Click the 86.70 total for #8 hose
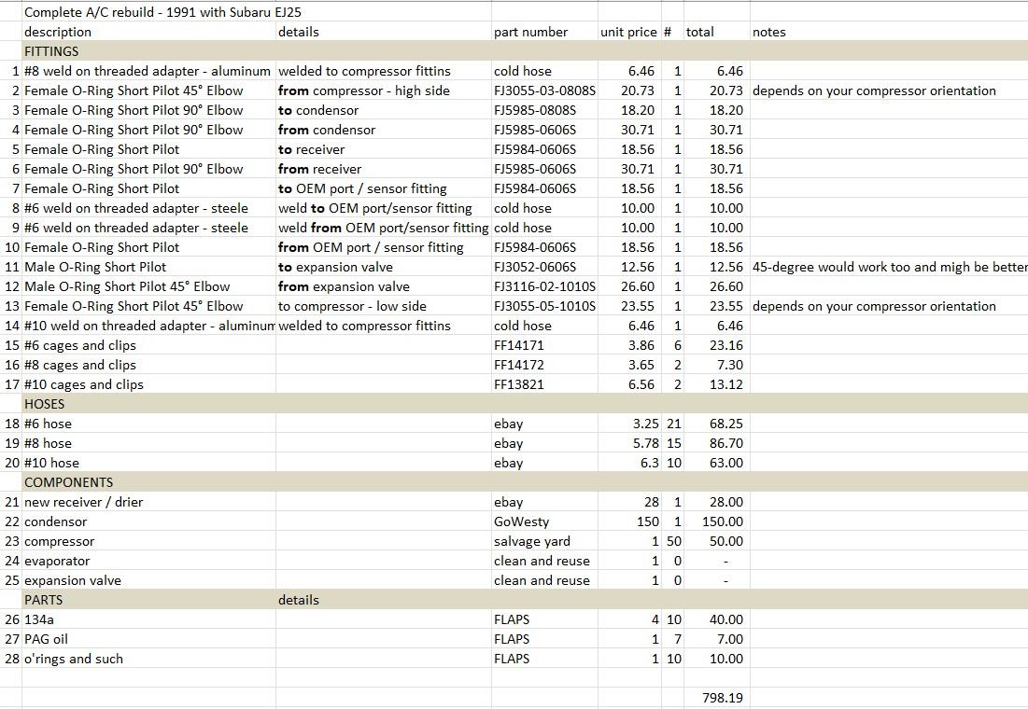This screenshot has height=709, width=1028. coord(725,443)
